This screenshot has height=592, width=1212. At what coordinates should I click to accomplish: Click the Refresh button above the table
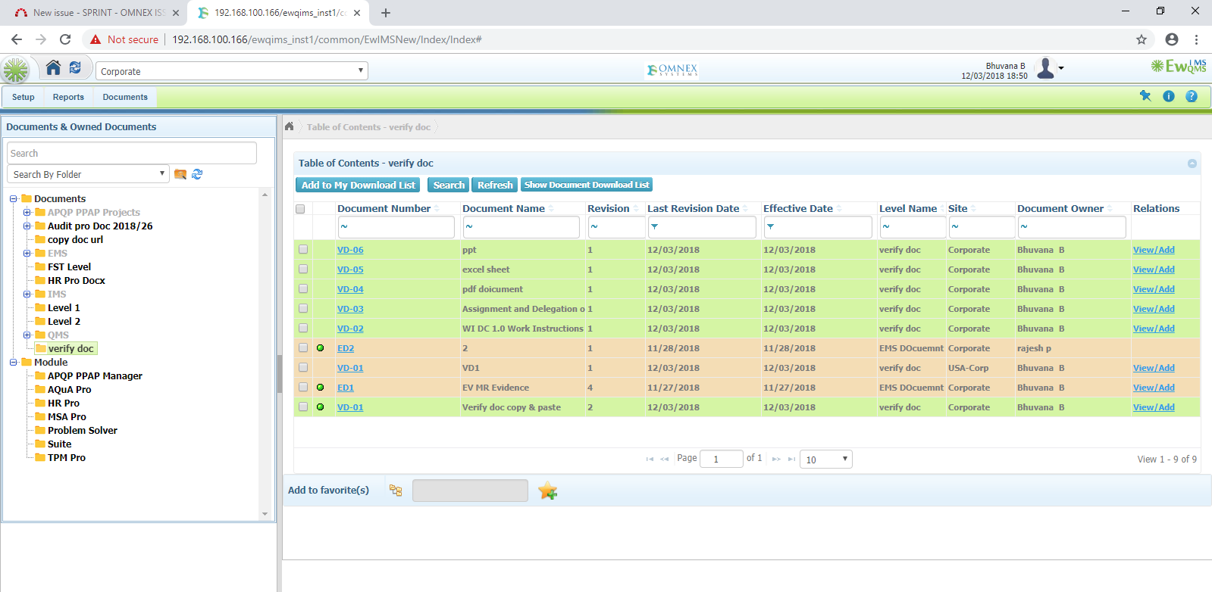click(x=495, y=185)
